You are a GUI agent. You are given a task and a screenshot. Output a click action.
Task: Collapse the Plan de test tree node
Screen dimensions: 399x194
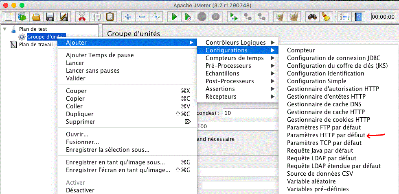tap(4, 29)
